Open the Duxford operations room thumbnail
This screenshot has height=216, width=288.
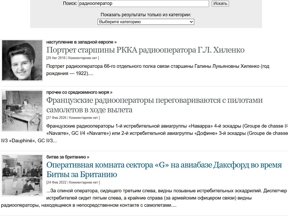22,176
